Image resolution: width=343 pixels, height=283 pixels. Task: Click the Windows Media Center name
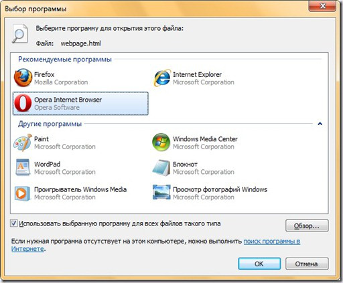pos(205,139)
